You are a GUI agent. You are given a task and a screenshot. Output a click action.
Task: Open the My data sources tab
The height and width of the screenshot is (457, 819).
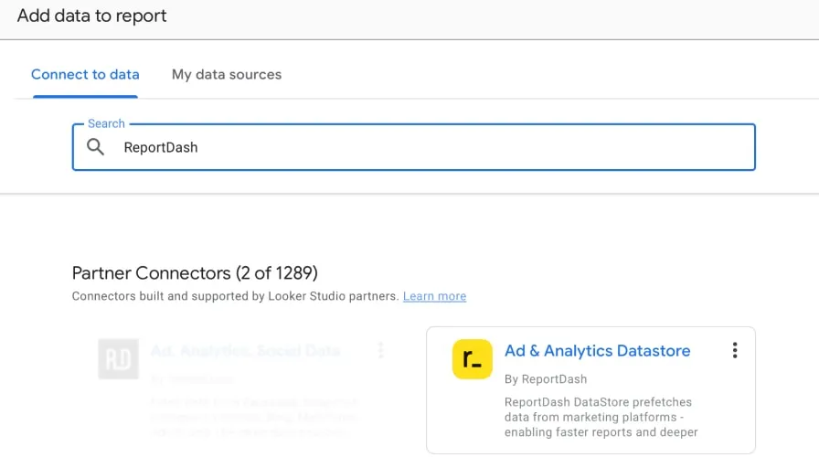[x=227, y=75]
